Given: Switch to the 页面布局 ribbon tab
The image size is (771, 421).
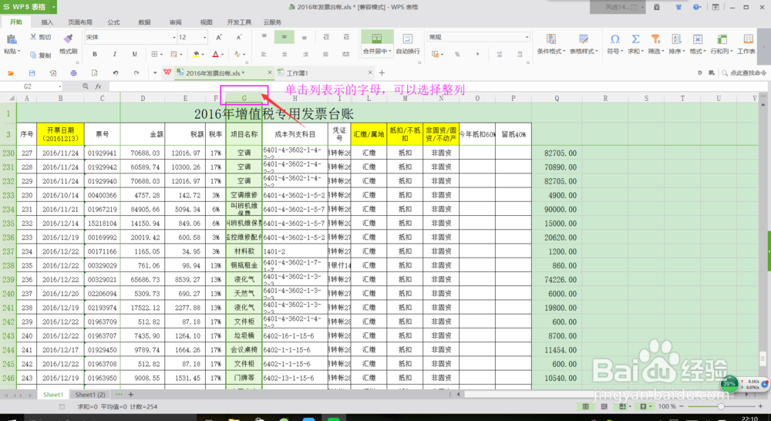Looking at the screenshot, I should click(79, 22).
